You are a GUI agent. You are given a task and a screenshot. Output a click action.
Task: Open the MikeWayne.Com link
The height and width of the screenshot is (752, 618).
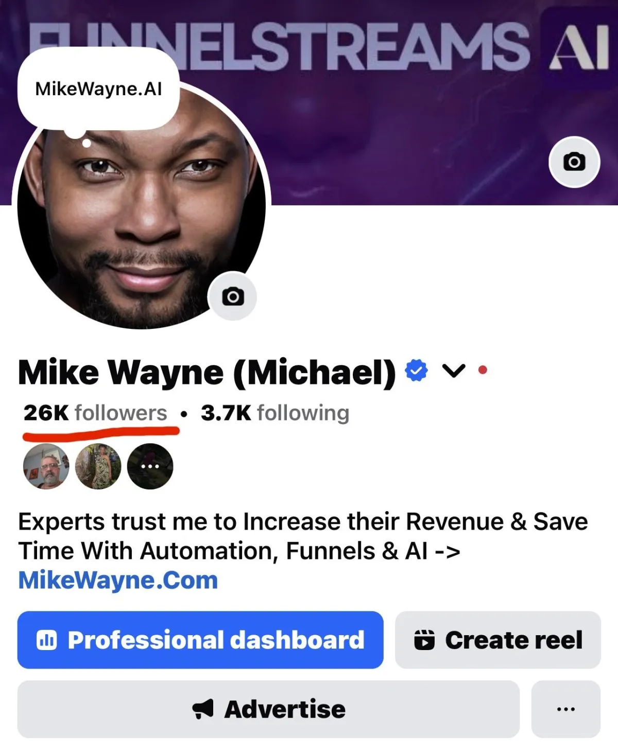(118, 580)
